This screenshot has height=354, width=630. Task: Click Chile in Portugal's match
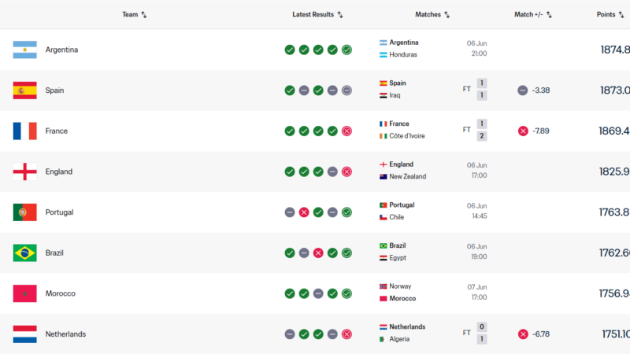point(397,217)
